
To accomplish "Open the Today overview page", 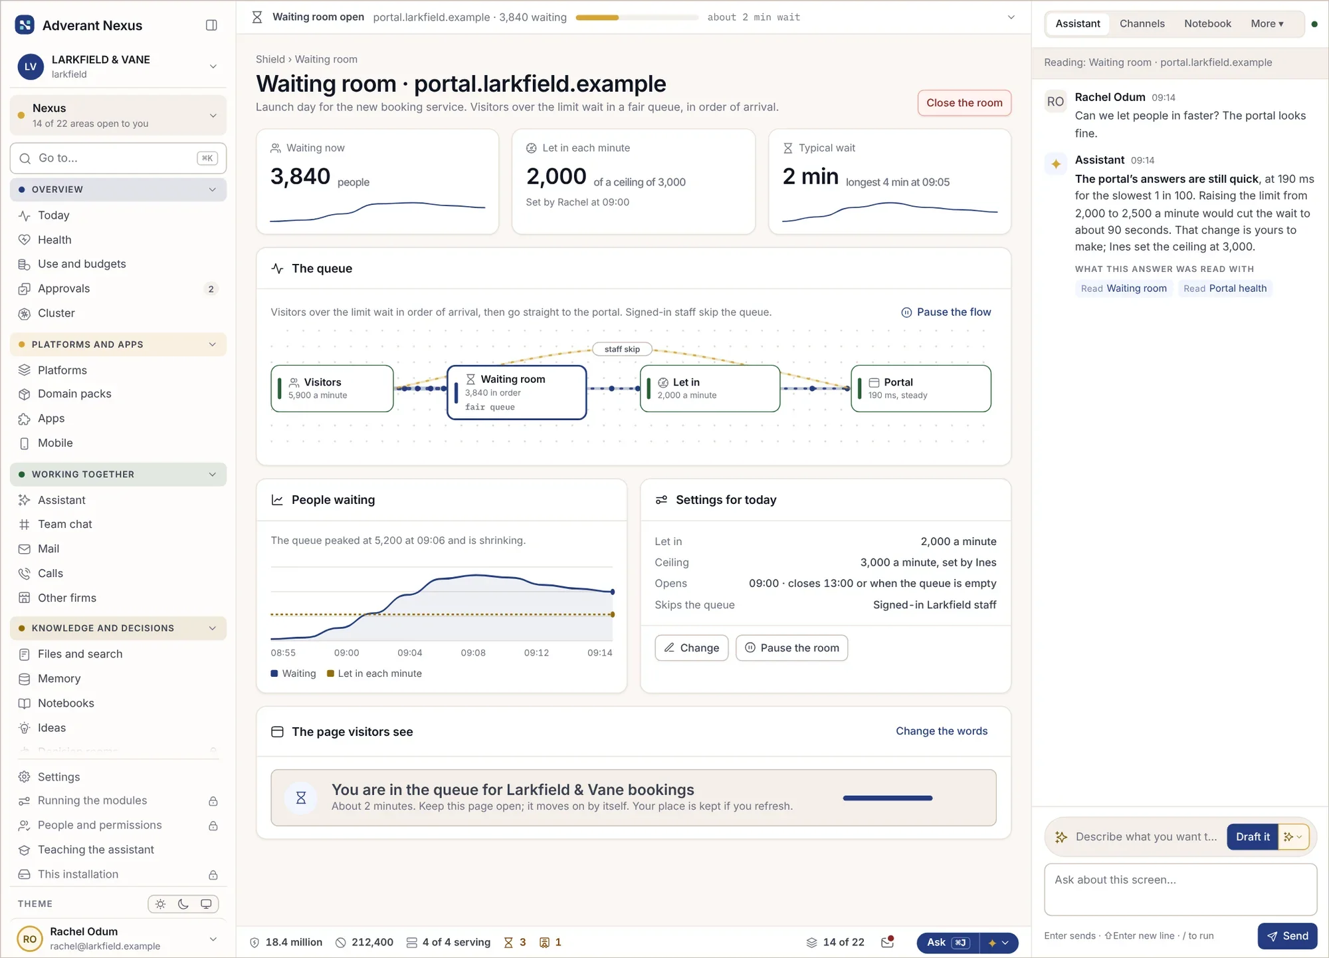I will click(118, 215).
